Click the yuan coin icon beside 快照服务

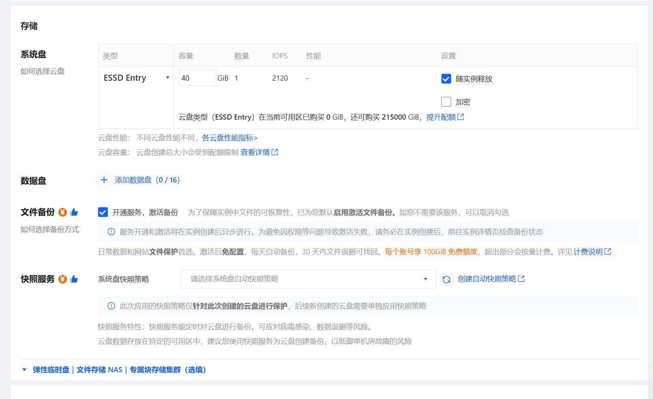pos(62,279)
